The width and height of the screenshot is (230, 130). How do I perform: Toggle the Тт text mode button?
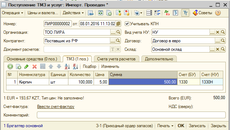click(x=185, y=13)
